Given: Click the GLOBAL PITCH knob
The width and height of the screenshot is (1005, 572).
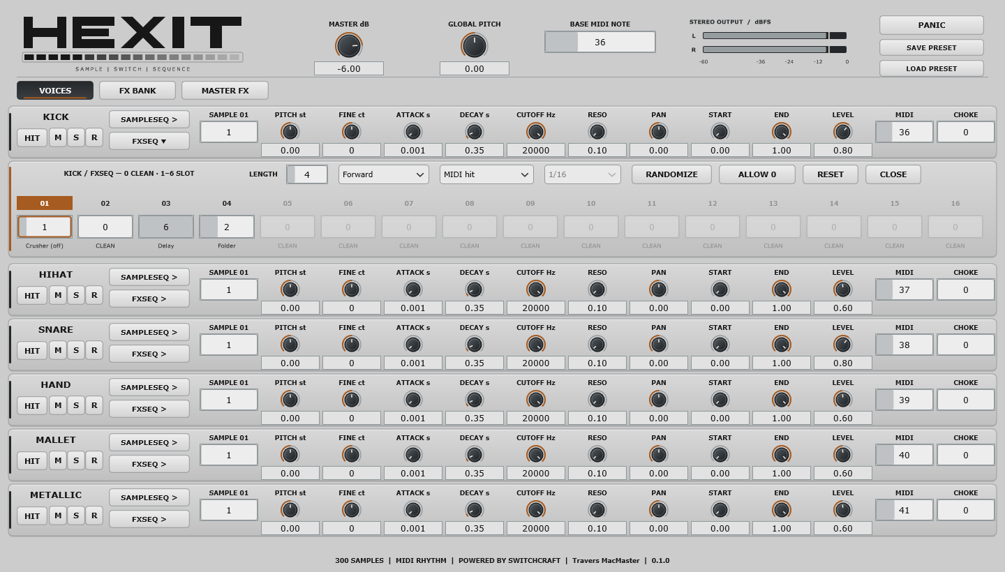Looking at the screenshot, I should pos(475,46).
